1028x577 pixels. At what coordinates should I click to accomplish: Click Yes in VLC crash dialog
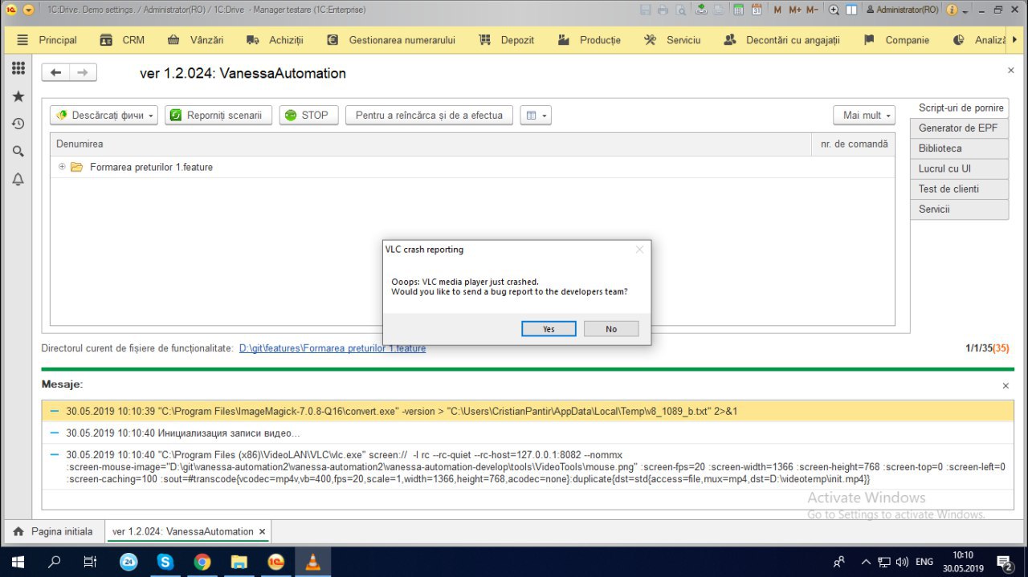click(549, 329)
